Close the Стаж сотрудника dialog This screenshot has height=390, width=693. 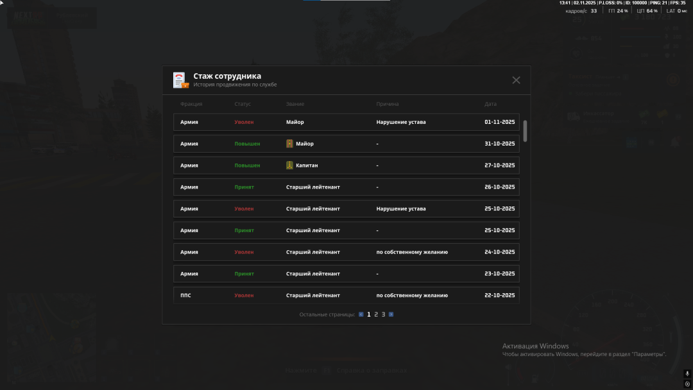(x=516, y=80)
